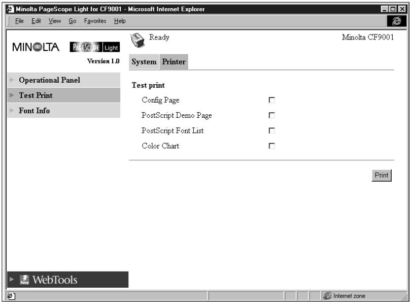The image size is (411, 302).
Task: Click the PostScript Demo Page label
Action: 177,115
